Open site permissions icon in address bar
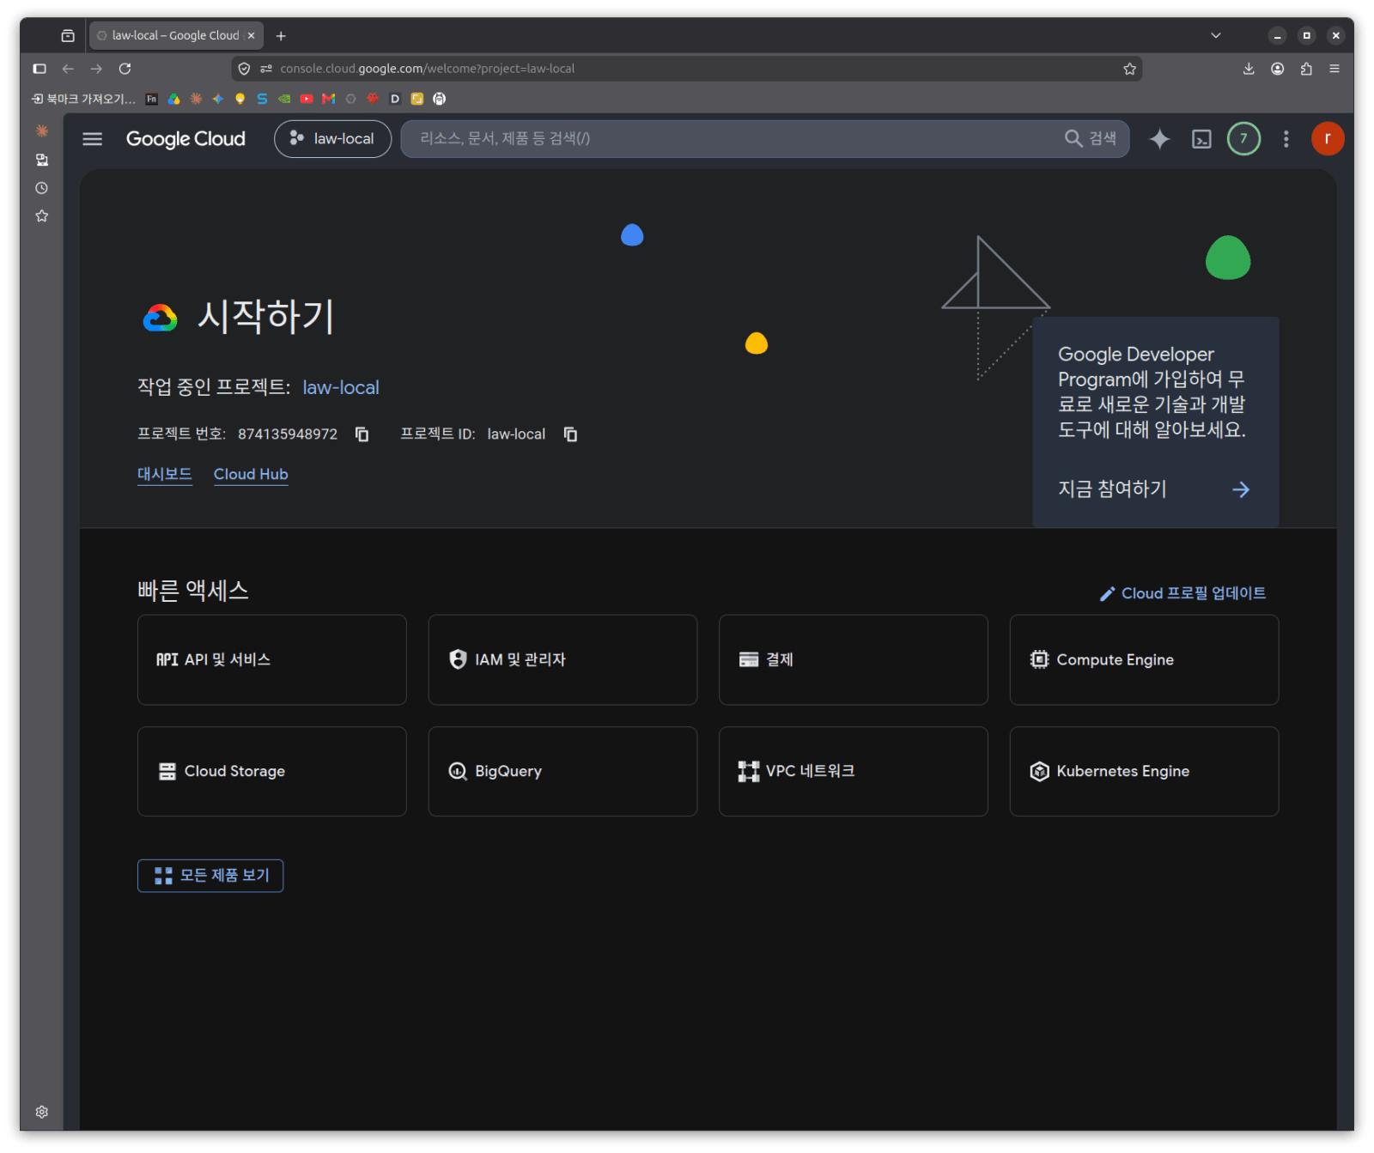This screenshot has width=1374, height=1153. click(x=266, y=69)
